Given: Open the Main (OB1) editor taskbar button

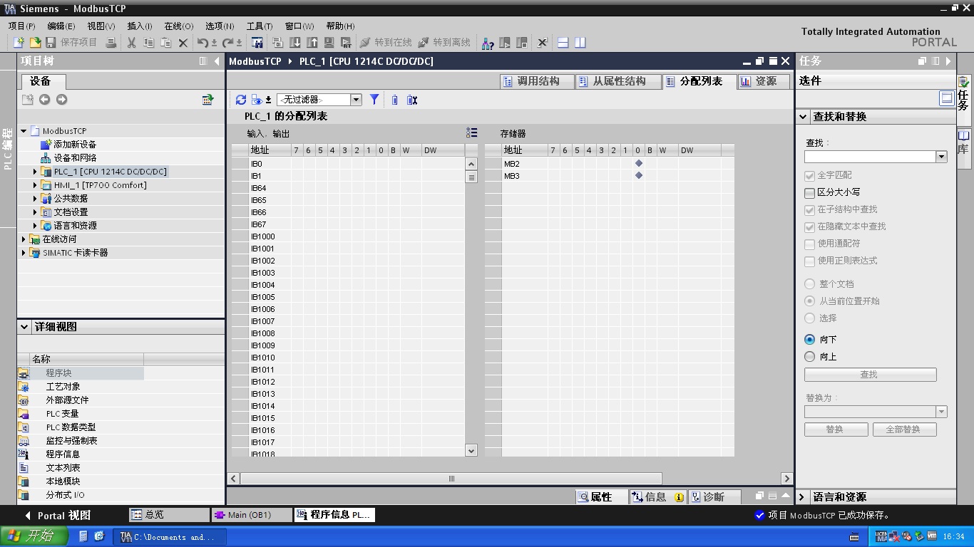Looking at the screenshot, I should coord(252,515).
